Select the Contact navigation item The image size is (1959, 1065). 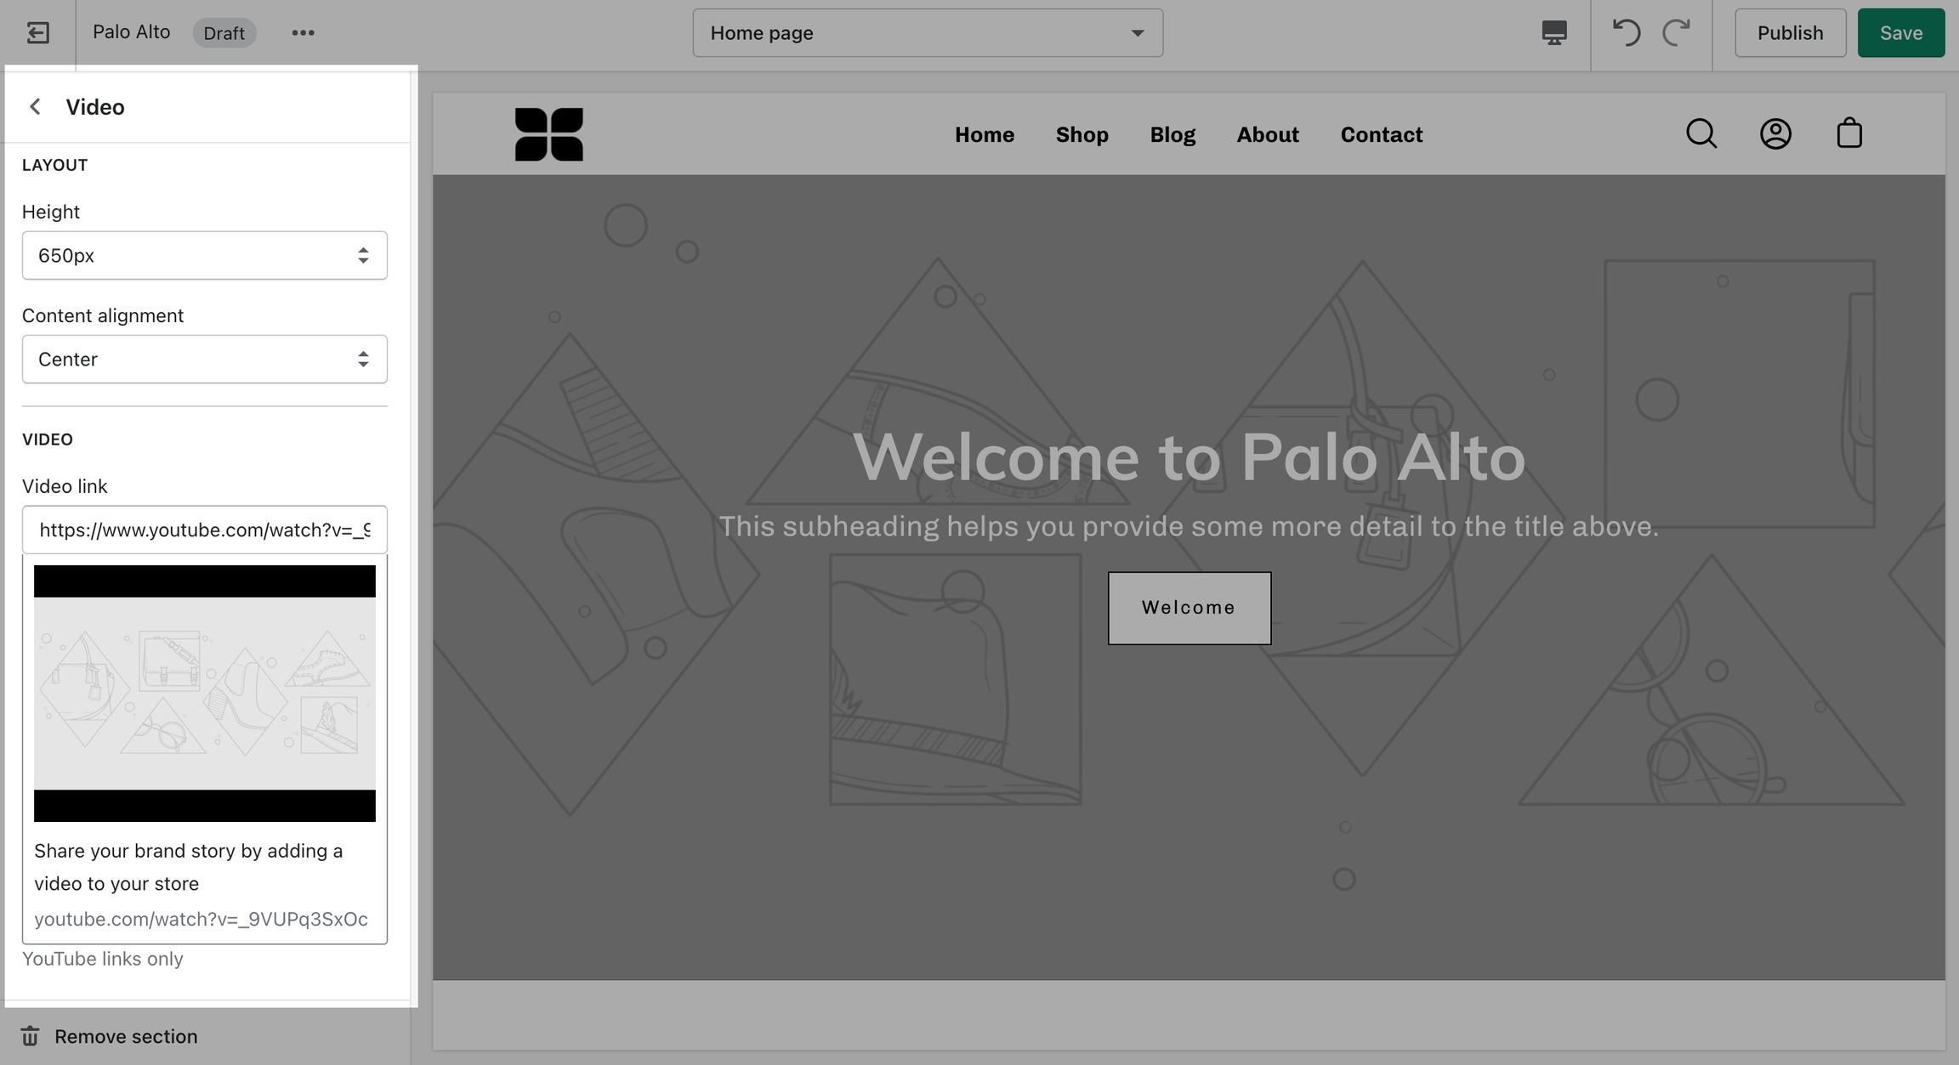click(1381, 135)
